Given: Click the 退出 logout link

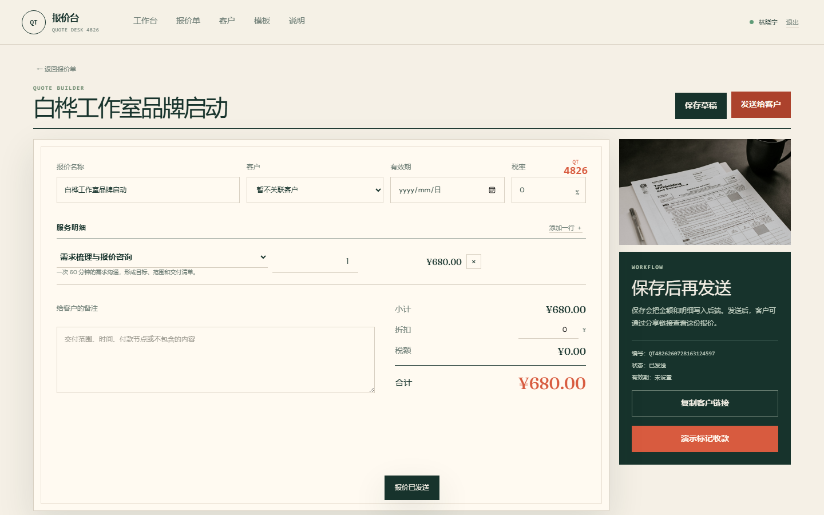Looking at the screenshot, I should 793,23.
